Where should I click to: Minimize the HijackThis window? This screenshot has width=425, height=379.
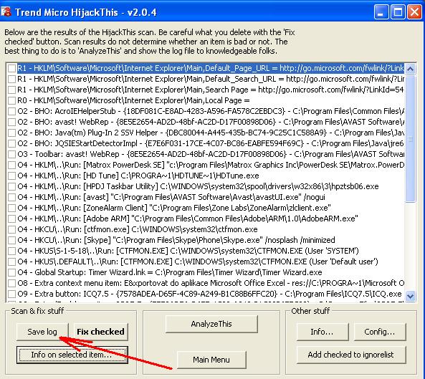click(x=381, y=12)
